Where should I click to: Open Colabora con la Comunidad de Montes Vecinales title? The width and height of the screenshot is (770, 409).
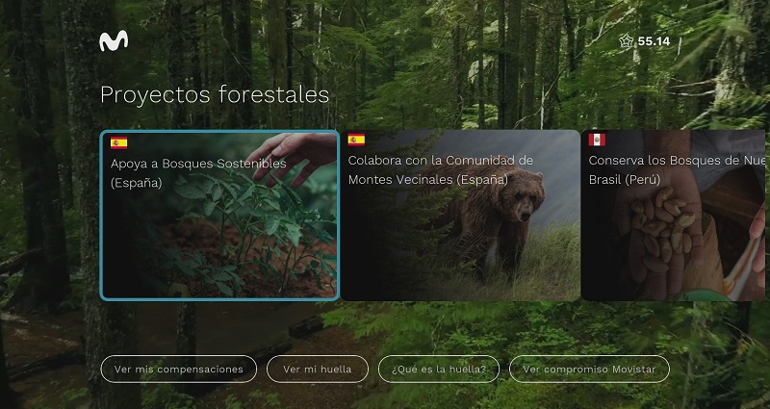coord(441,170)
